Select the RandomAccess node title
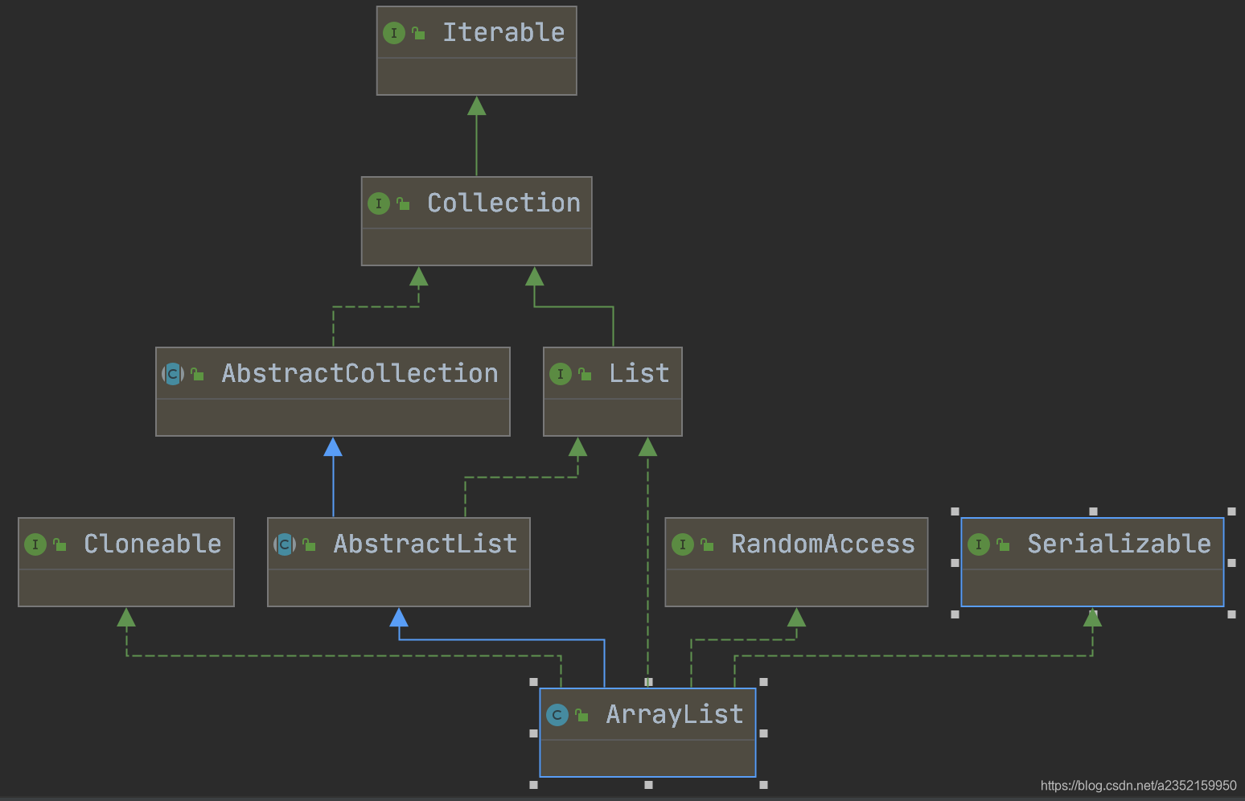1245x801 pixels. point(822,544)
